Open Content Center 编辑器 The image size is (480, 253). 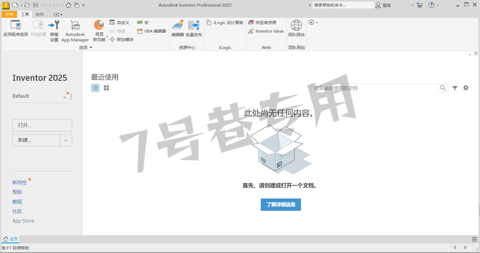coord(178,28)
